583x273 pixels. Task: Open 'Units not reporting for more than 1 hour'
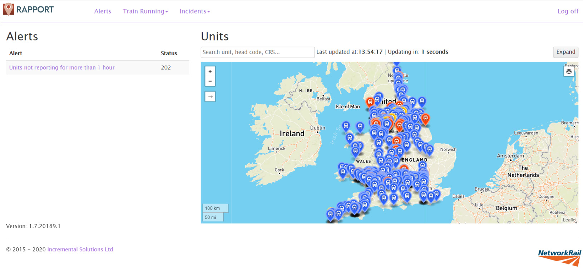coord(62,68)
